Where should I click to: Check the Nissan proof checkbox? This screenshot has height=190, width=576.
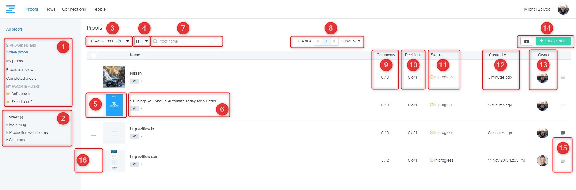(x=94, y=77)
